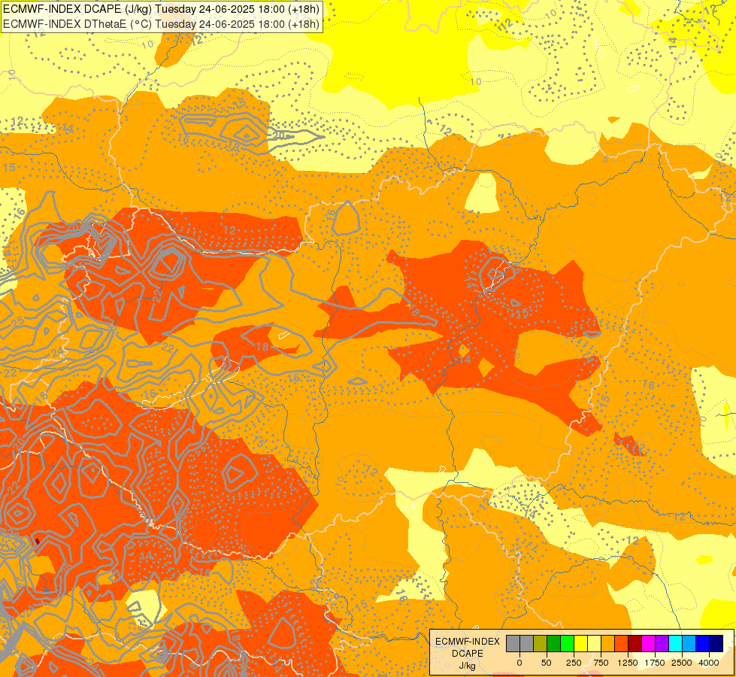The width and height of the screenshot is (736, 677).
Task: Click the magenta legend swatch
Action: click(x=648, y=643)
